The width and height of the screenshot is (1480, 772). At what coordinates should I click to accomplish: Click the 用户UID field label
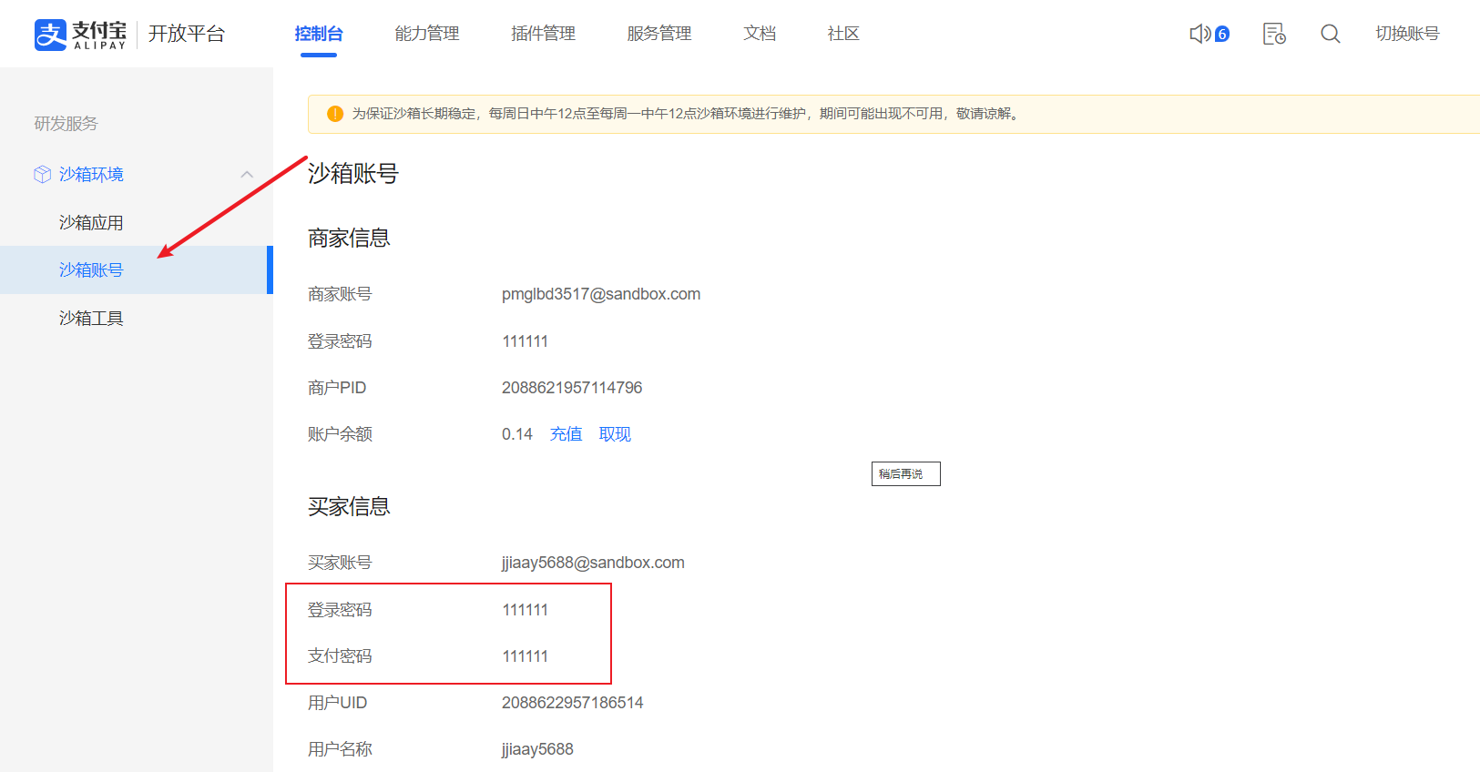click(x=337, y=703)
